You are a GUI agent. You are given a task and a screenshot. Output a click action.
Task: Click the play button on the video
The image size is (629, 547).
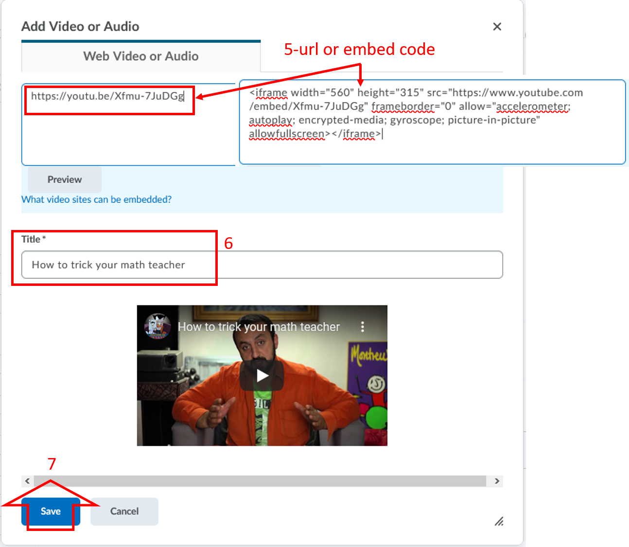pos(262,375)
